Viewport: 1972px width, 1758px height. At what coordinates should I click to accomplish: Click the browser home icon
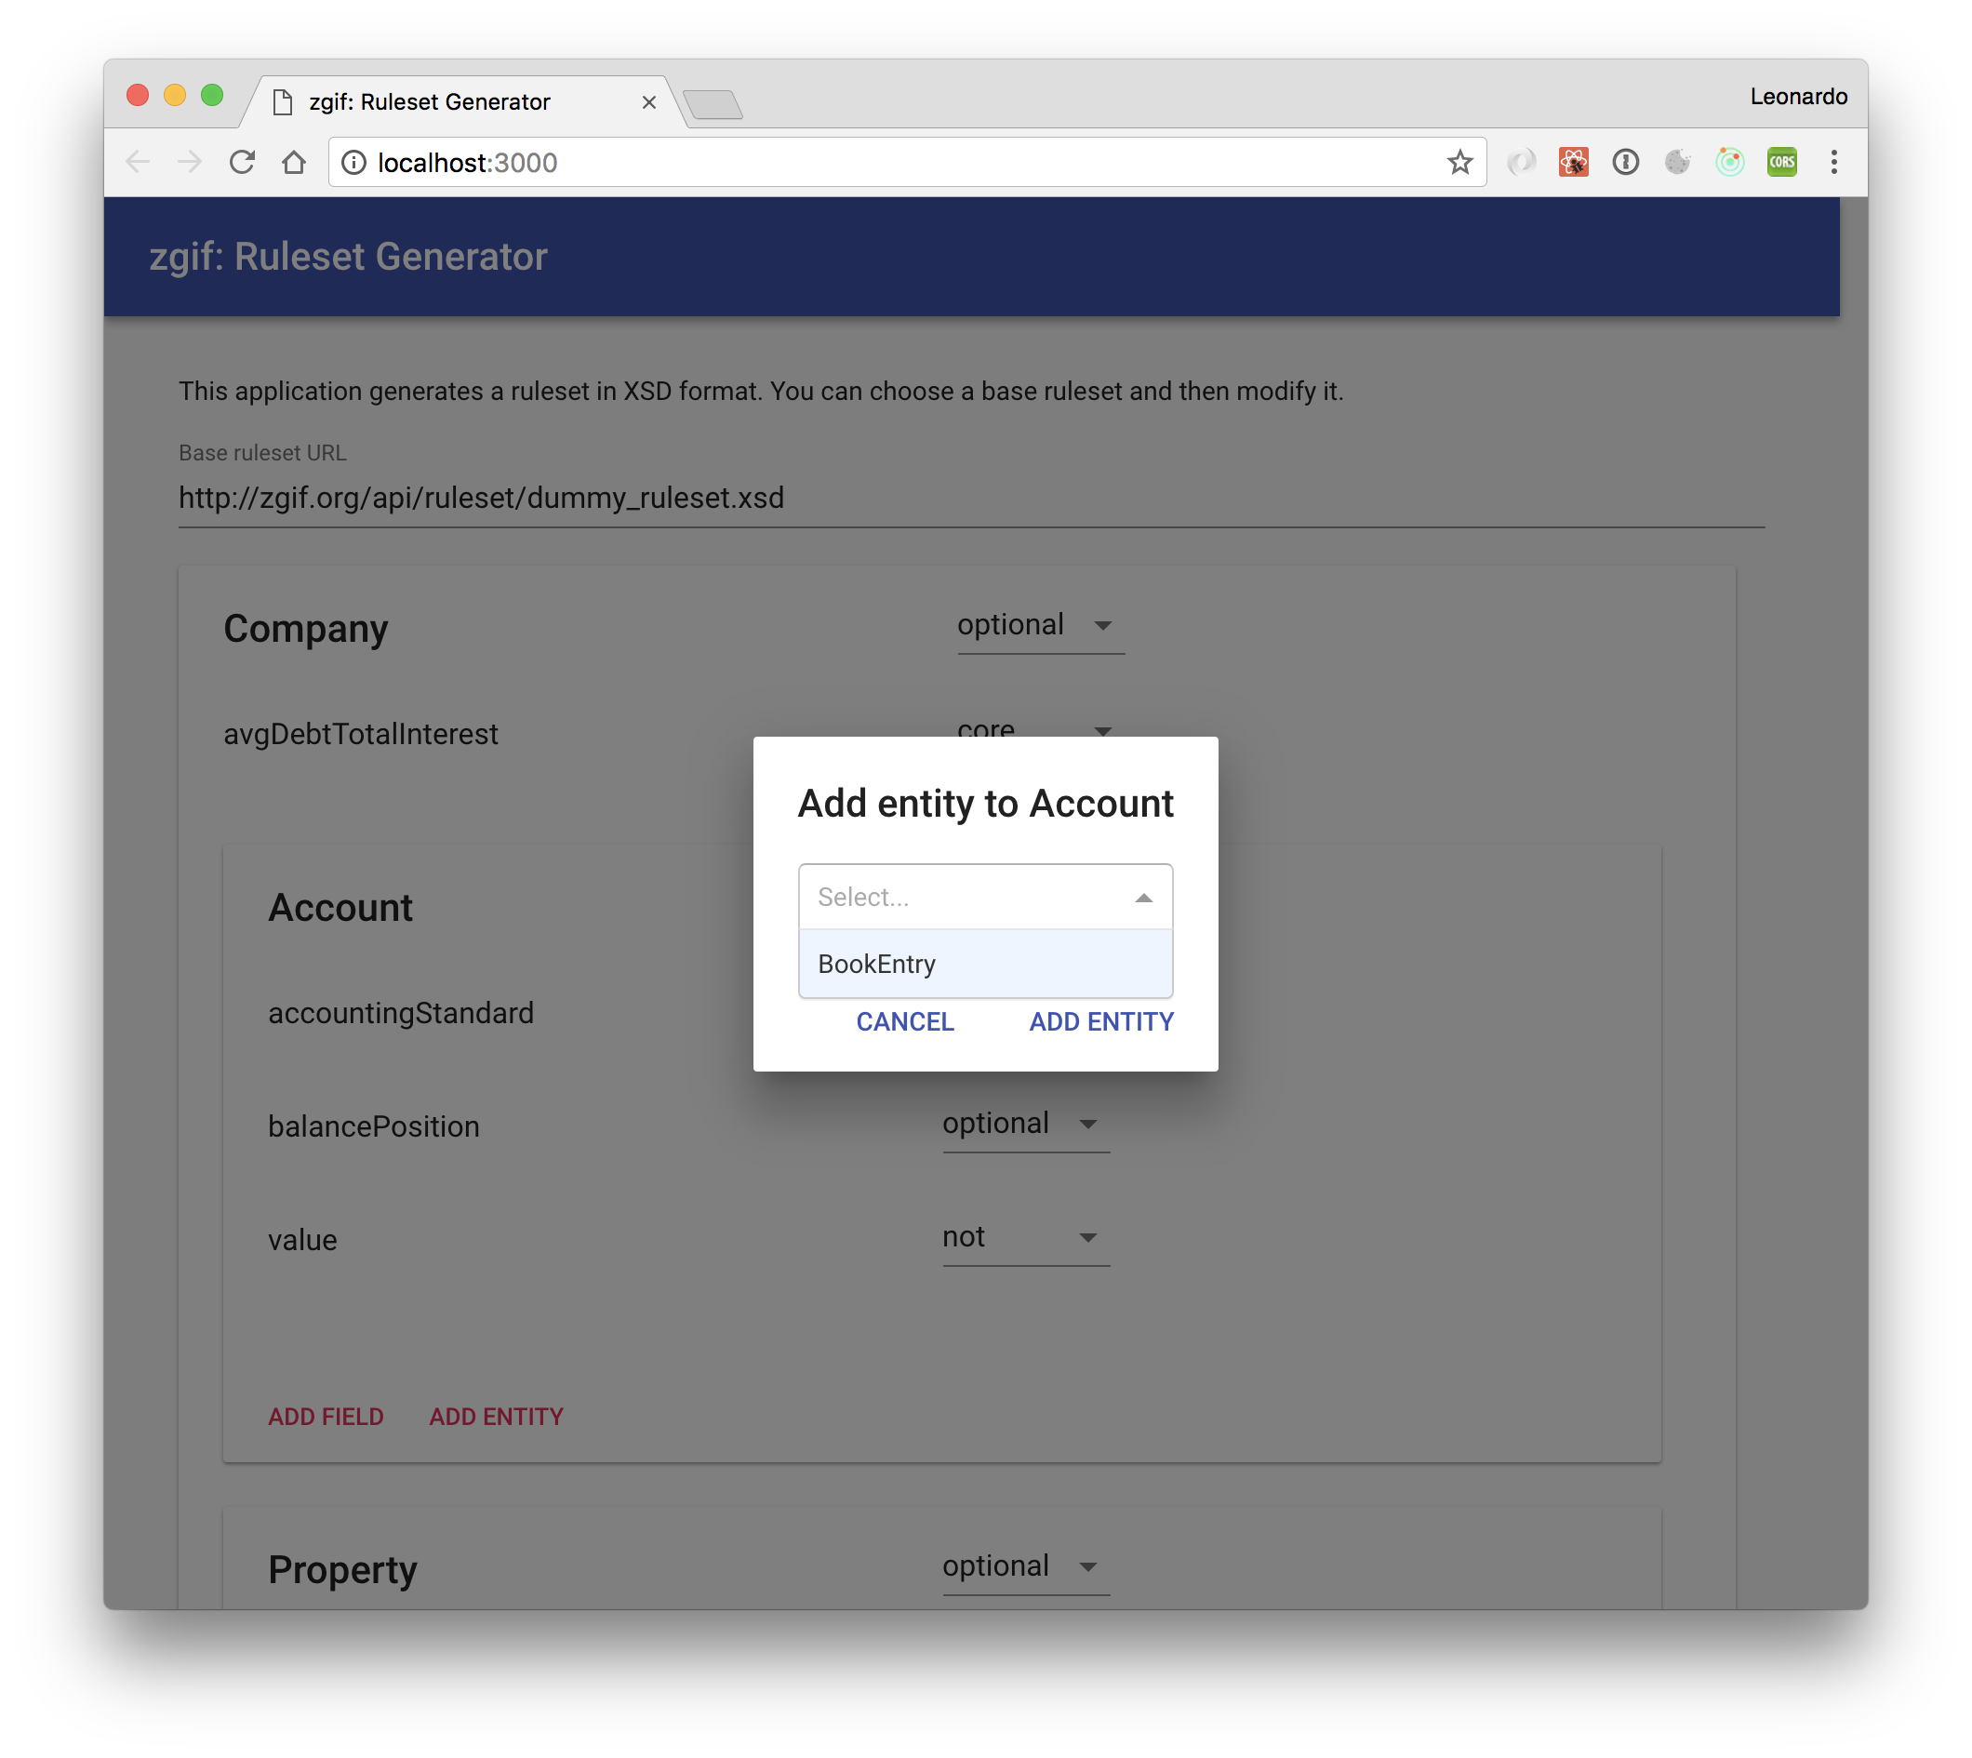294,162
